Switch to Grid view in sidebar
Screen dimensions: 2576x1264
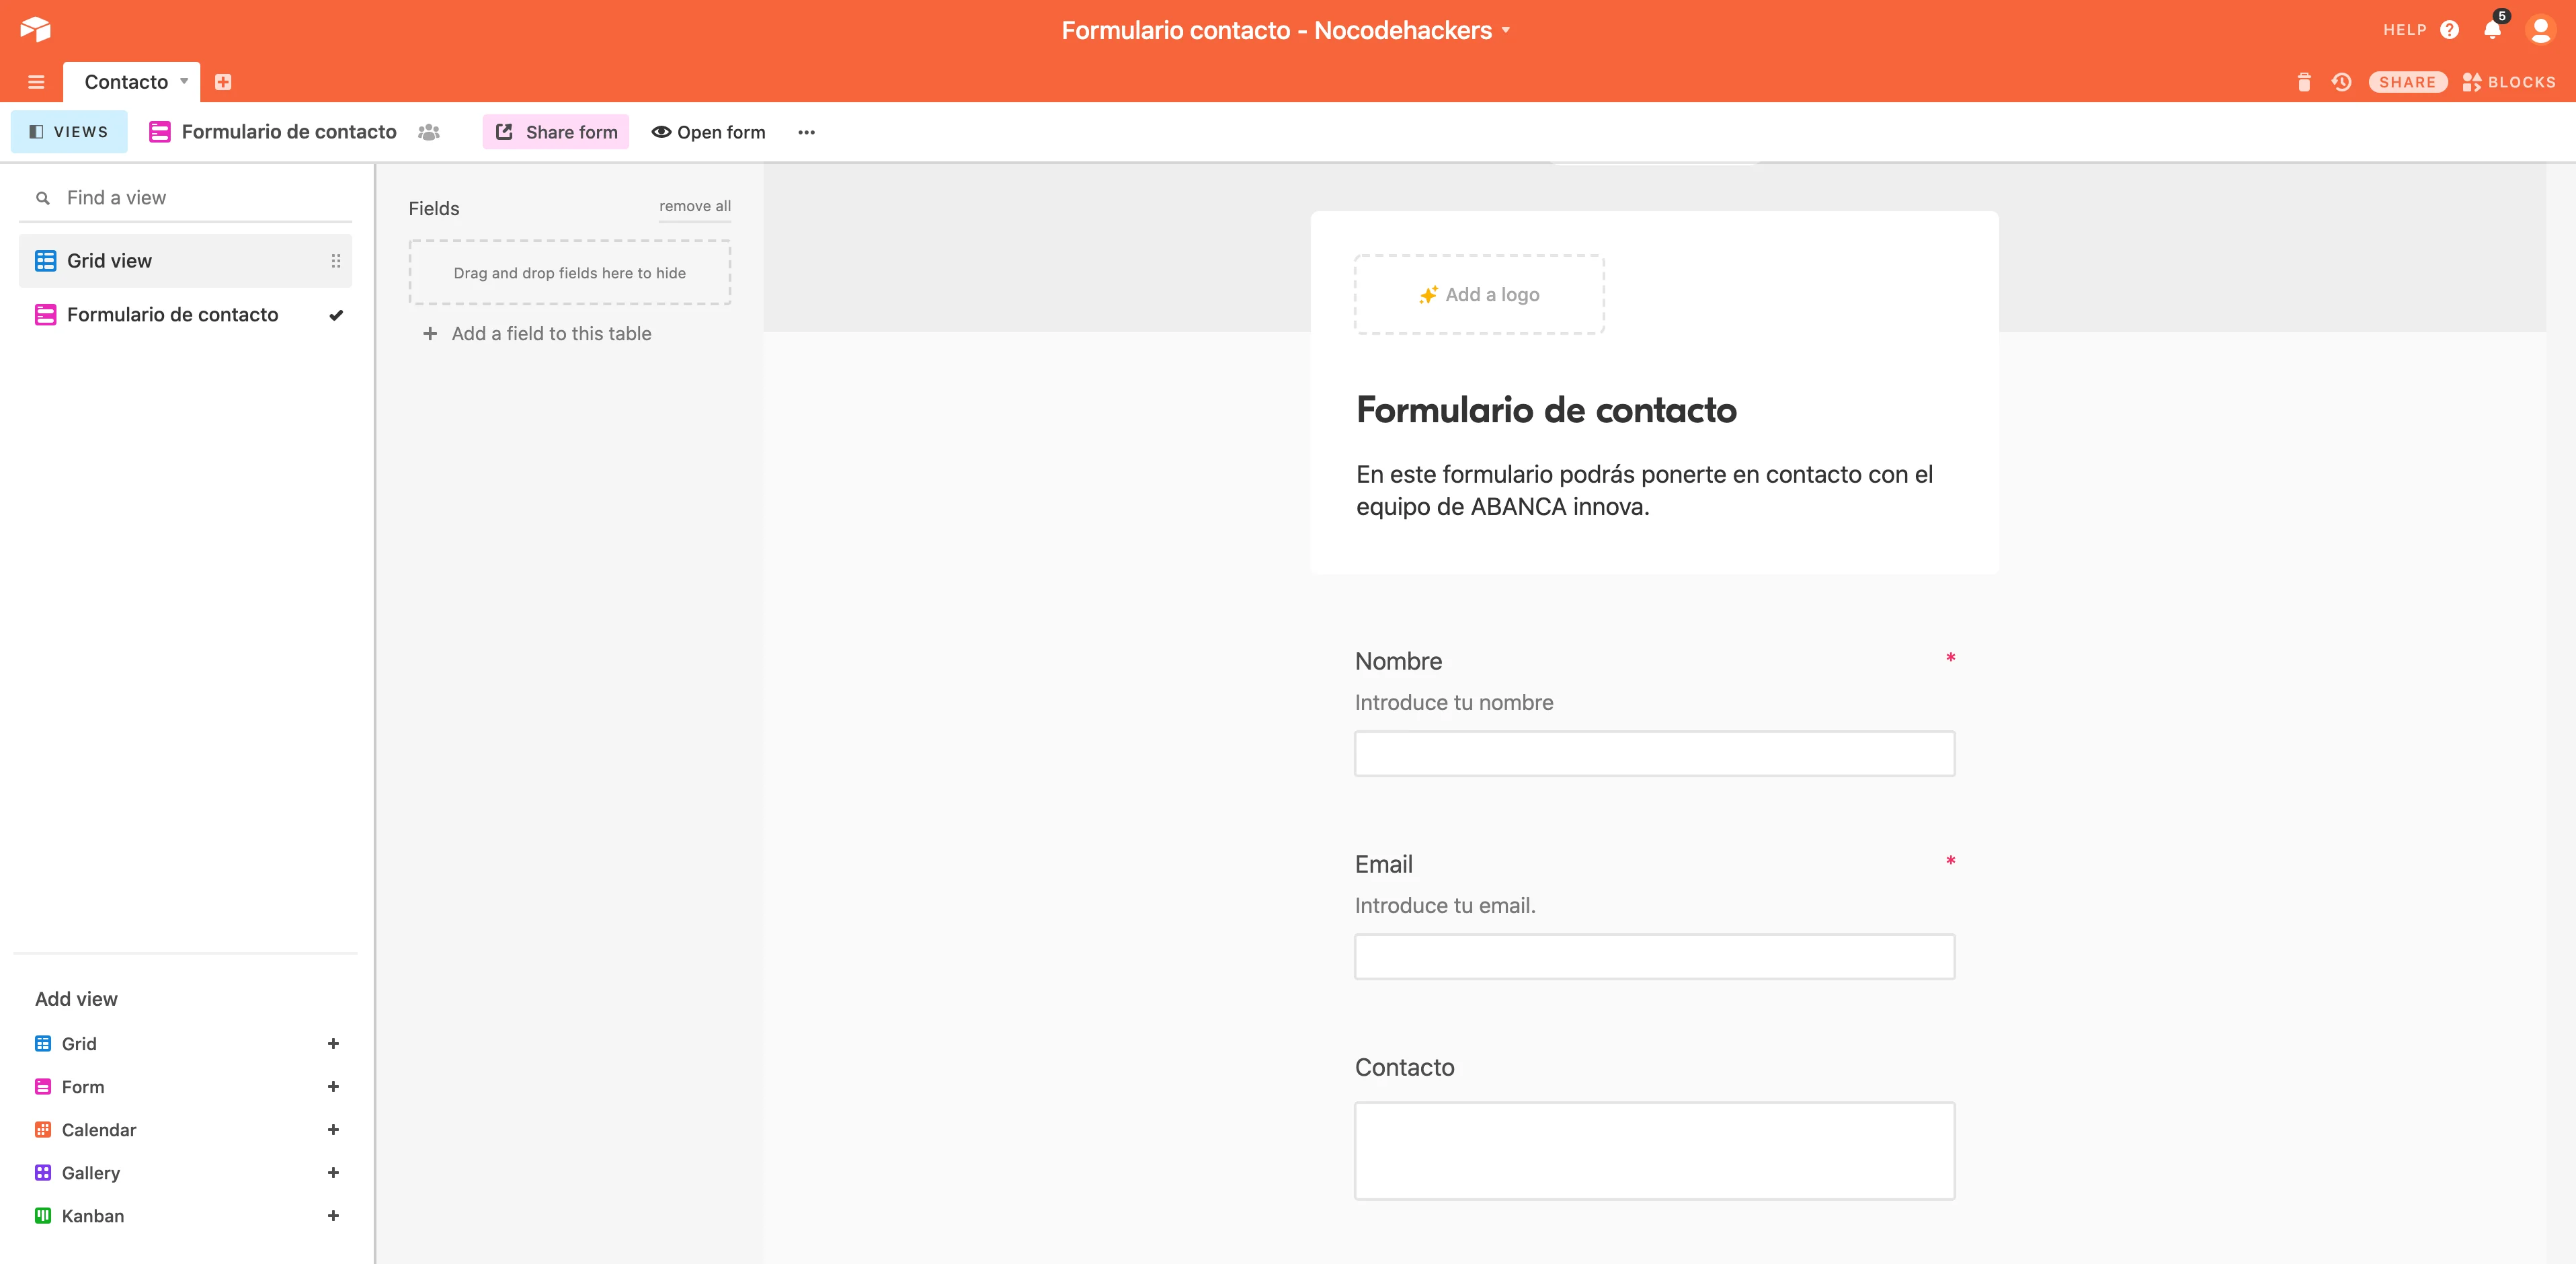110,261
